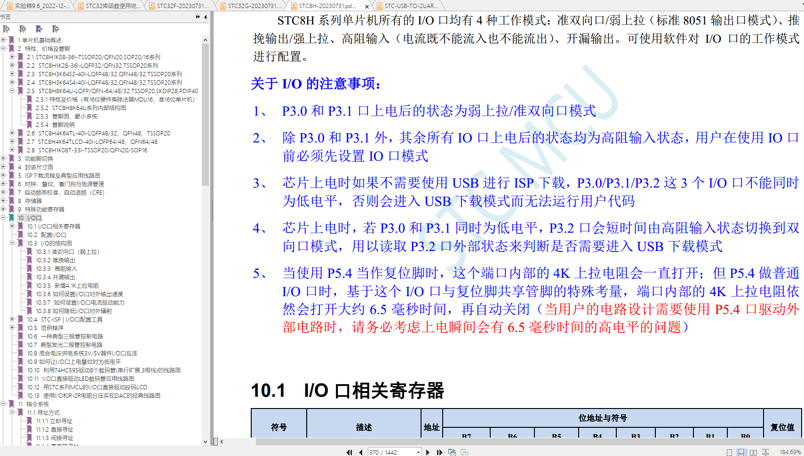Go to bookmark 7 自动频率校准
This screenshot has height=456, width=804.
pos(61,192)
